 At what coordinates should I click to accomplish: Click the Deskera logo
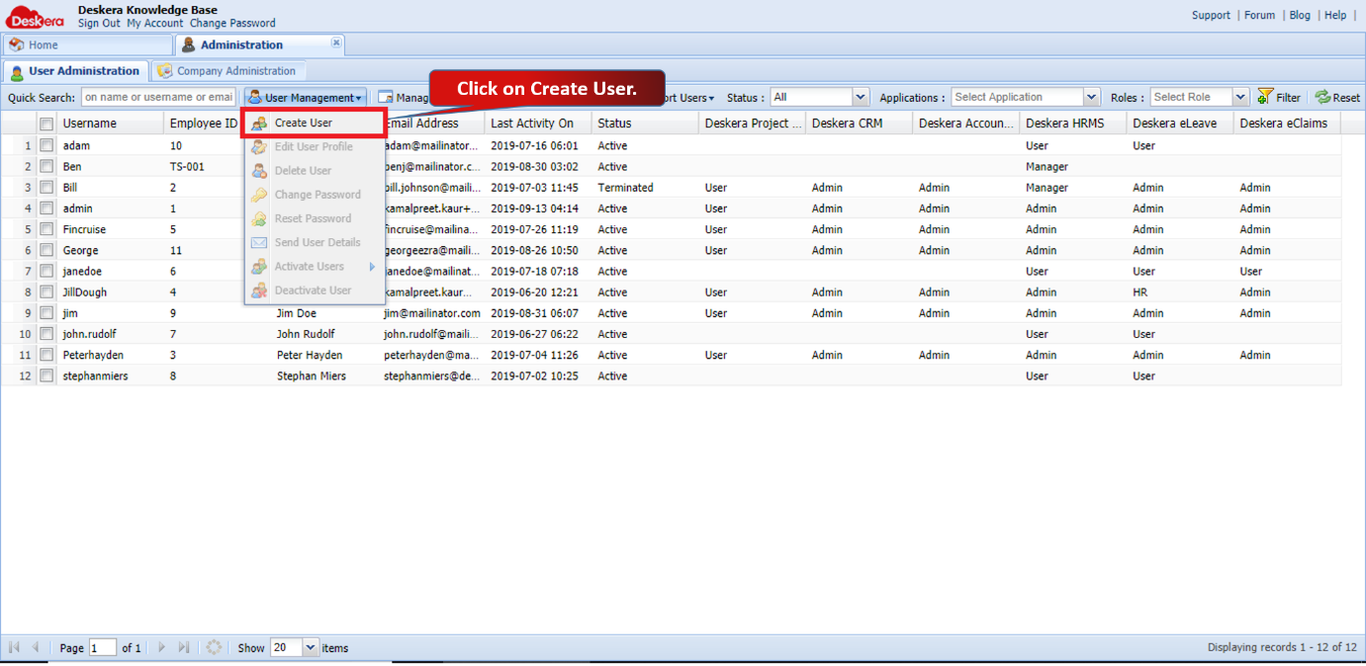pos(35,17)
